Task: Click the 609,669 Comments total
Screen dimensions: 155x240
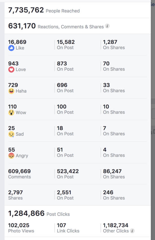Action: (x=19, y=174)
